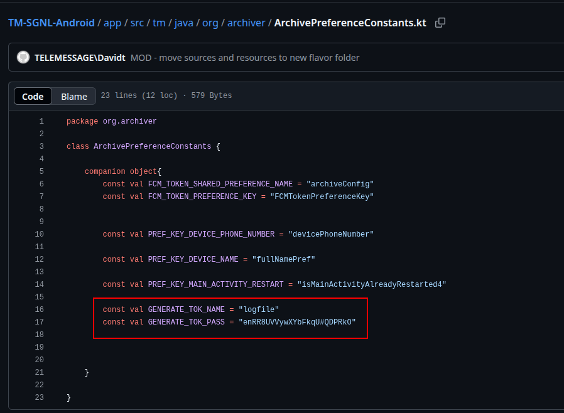Select line number 12
Viewport: 564px width, 413px height.
coord(39,259)
